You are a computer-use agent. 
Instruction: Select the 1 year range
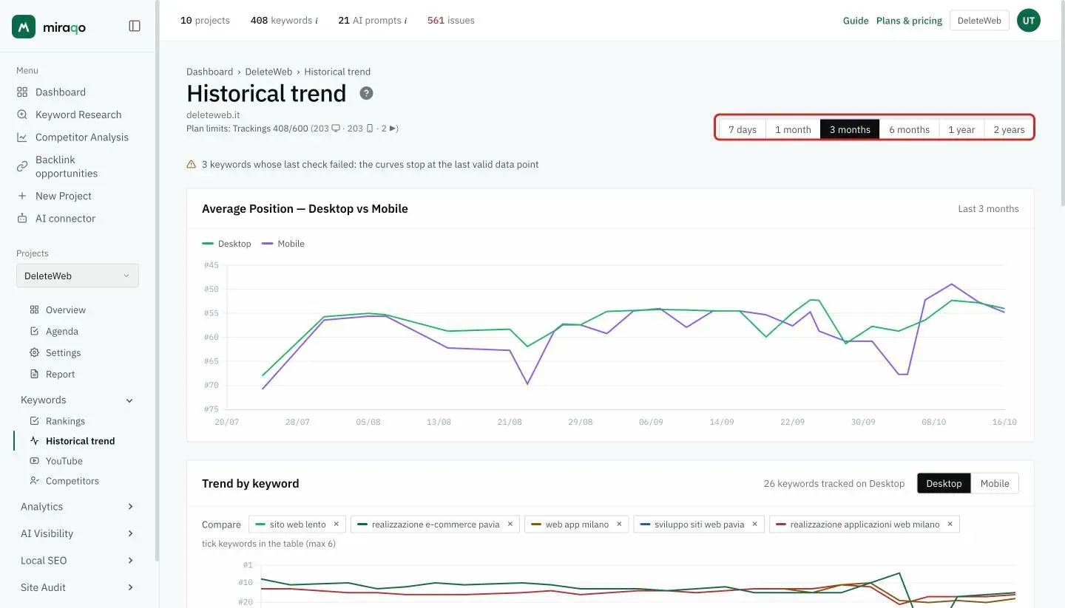tap(961, 129)
